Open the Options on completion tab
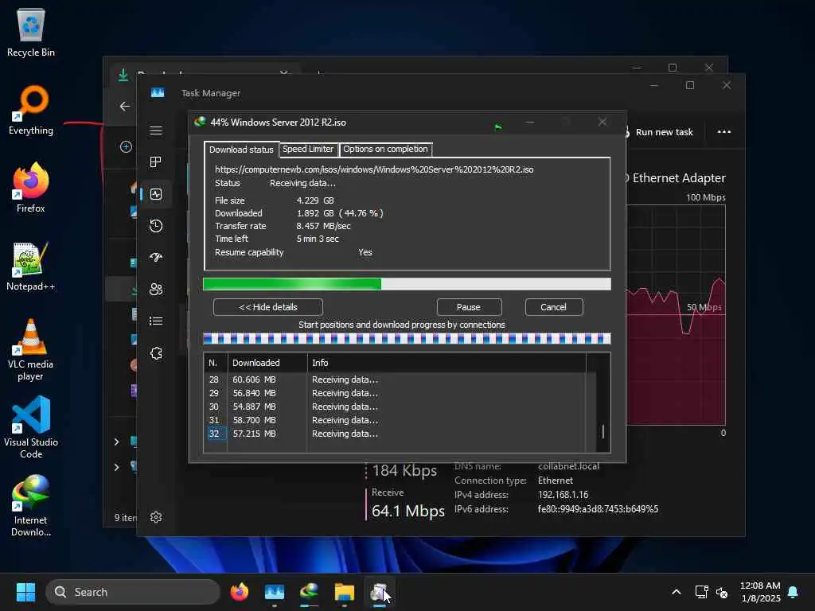The height and width of the screenshot is (611, 815). pyautogui.click(x=385, y=149)
